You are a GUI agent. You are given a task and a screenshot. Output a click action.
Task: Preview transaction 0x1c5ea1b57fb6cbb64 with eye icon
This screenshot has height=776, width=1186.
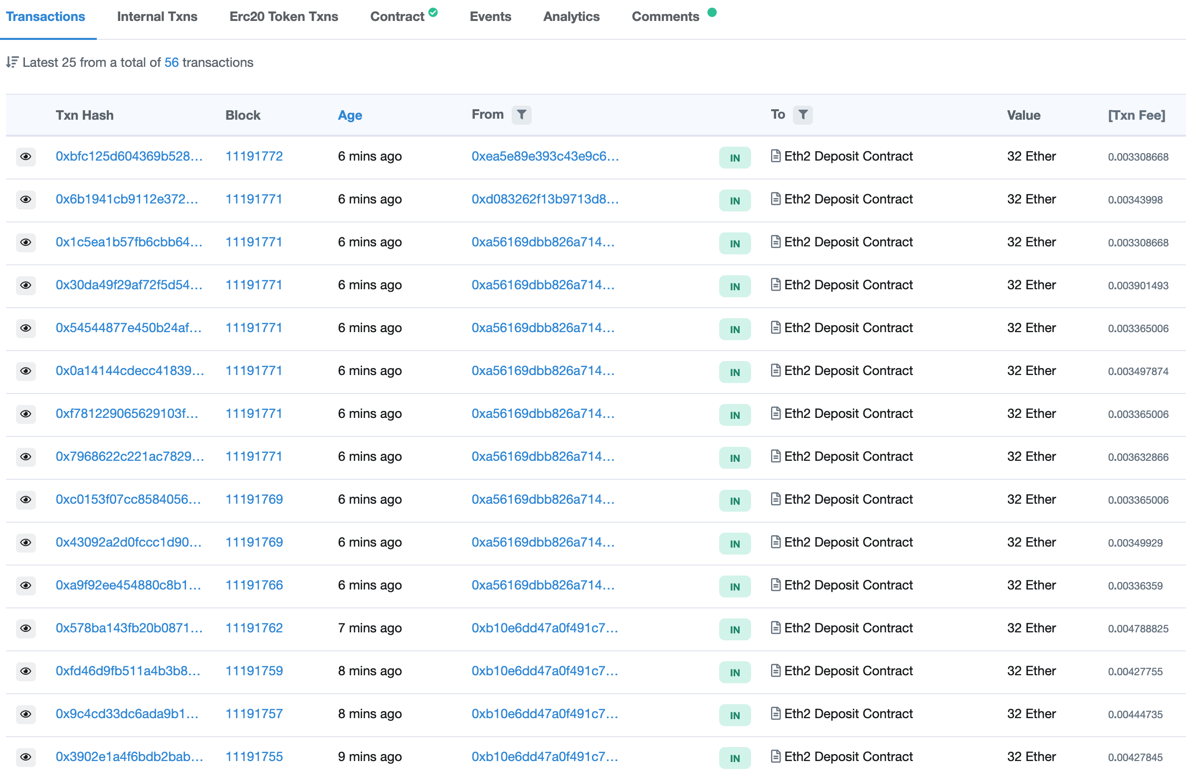tap(25, 242)
